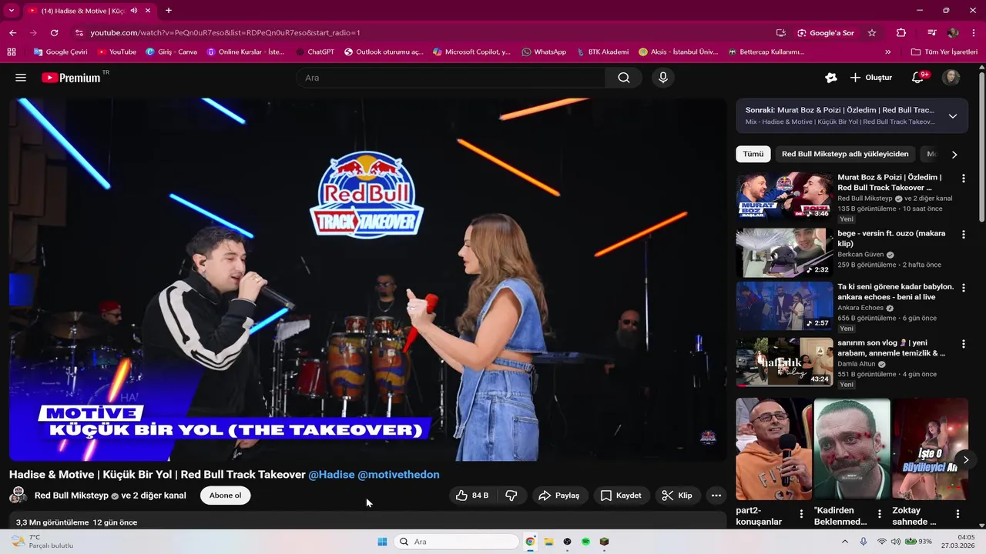Viewport: 986px width, 554px height.
Task: Go back in browser history
Action: pyautogui.click(x=13, y=33)
